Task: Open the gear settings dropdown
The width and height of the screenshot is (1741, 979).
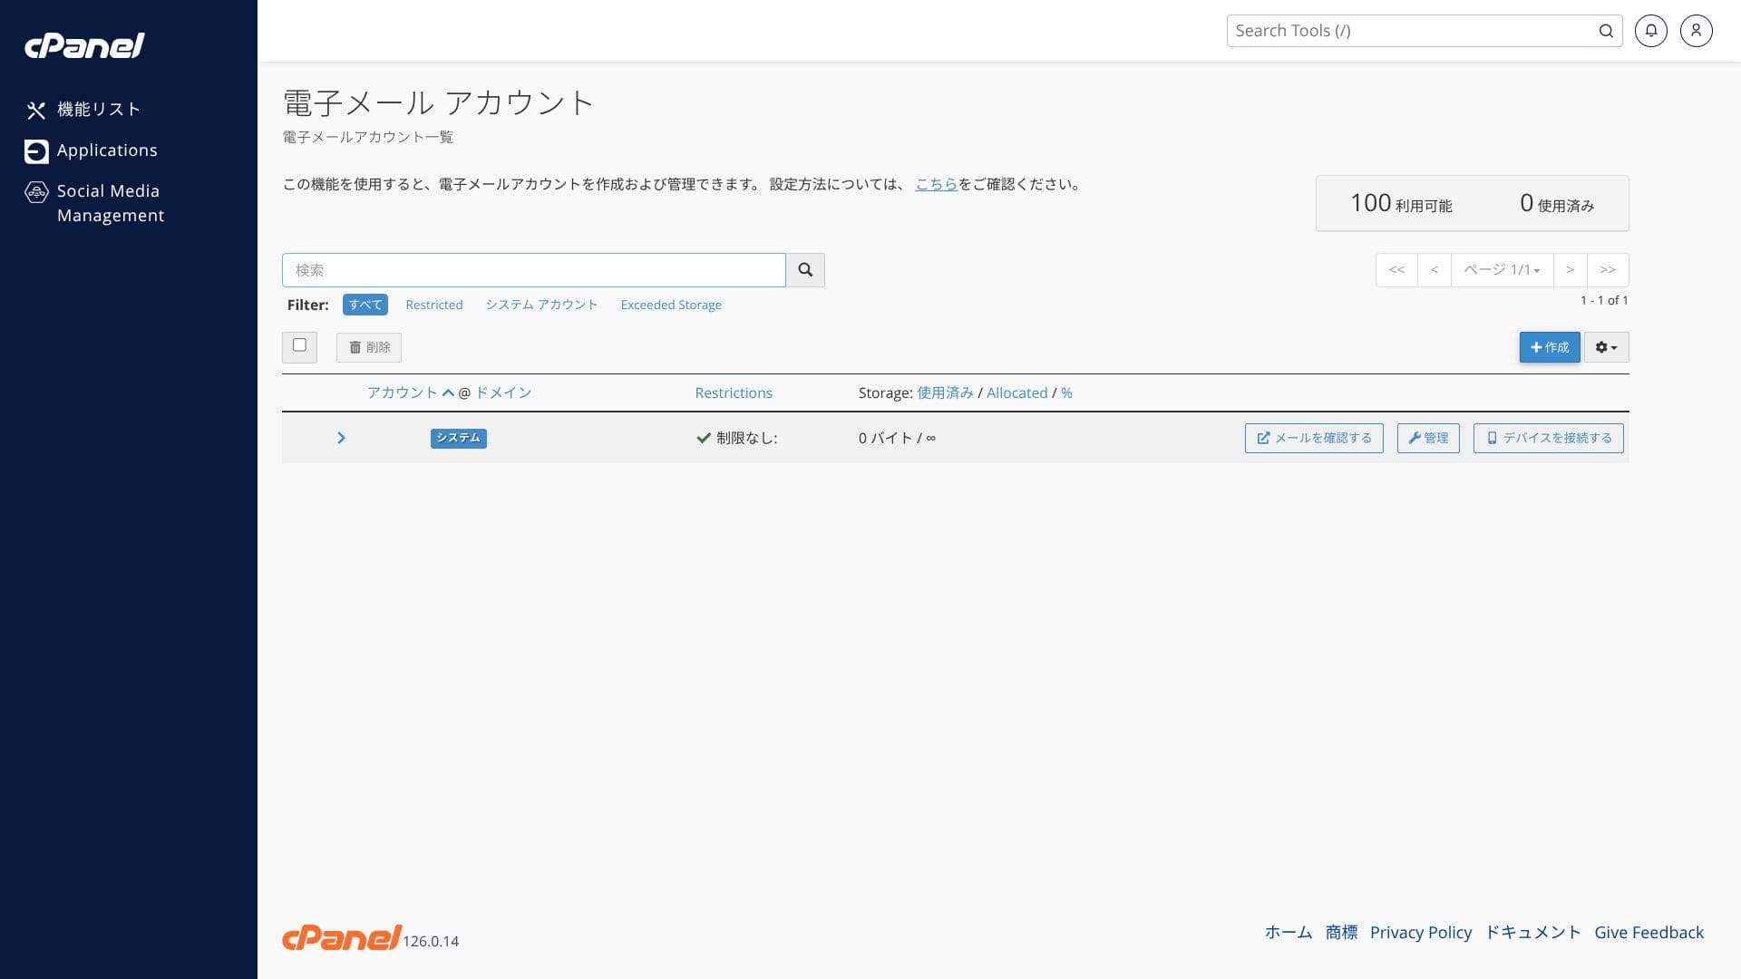Action: point(1606,347)
